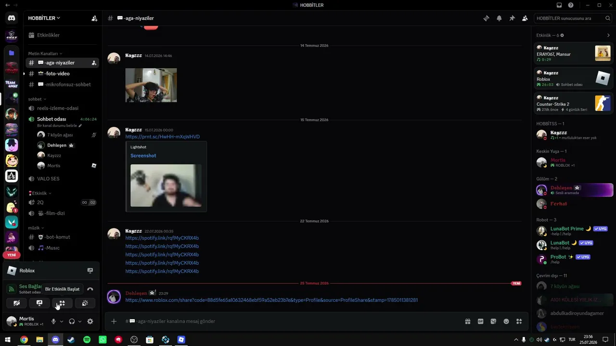Image resolution: width=616 pixels, height=346 pixels.
Task: Open the GIF picker
Action: tap(480, 321)
